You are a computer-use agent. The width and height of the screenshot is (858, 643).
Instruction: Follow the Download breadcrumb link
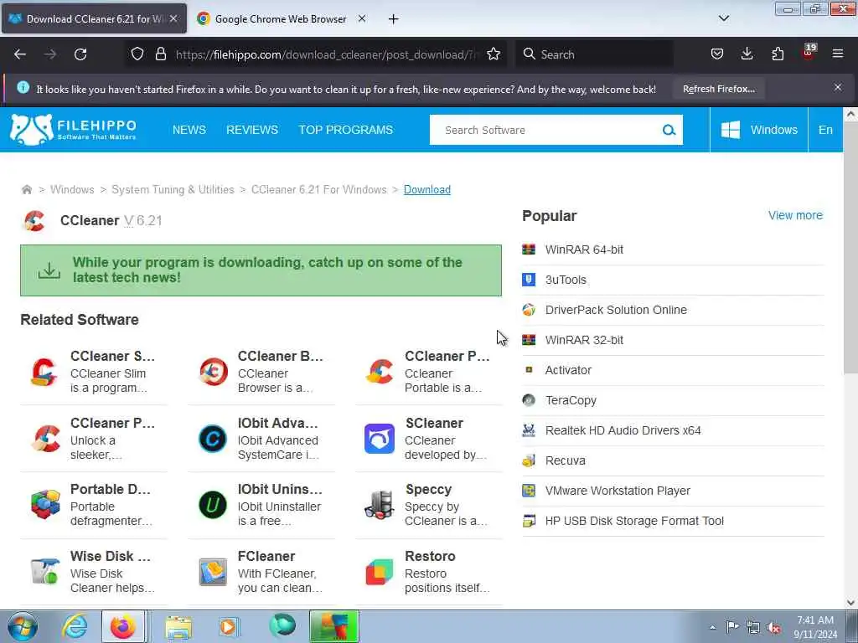(426, 190)
